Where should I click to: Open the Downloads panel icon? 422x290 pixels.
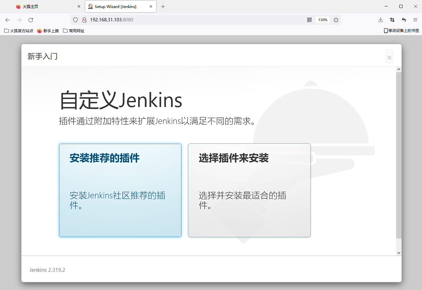point(380,20)
